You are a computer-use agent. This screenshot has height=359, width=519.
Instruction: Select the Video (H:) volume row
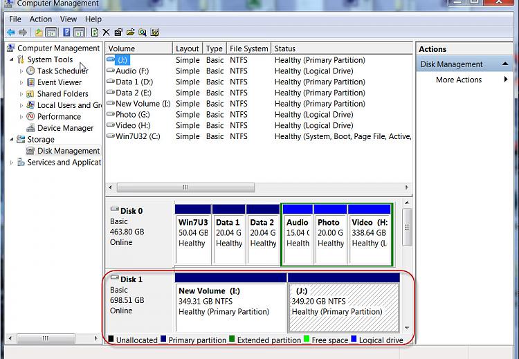[259, 126]
